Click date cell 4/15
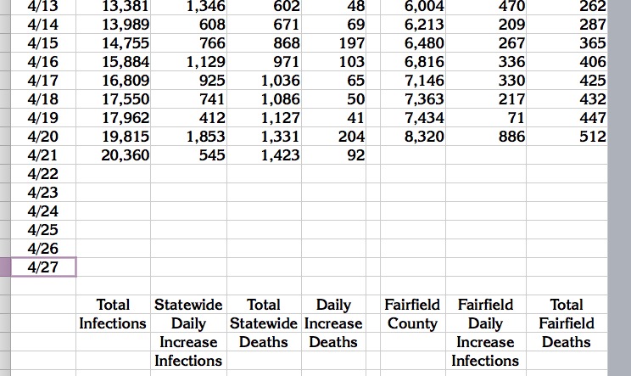This screenshot has height=376, width=631. click(x=43, y=43)
